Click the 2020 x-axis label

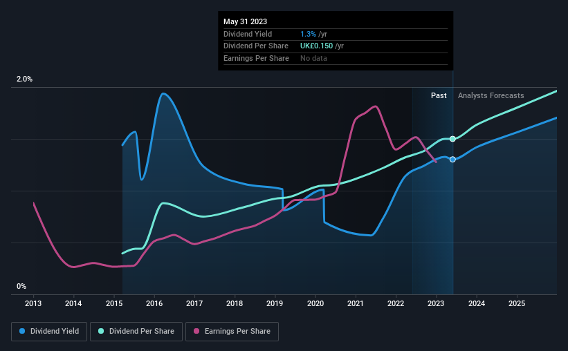click(x=315, y=303)
